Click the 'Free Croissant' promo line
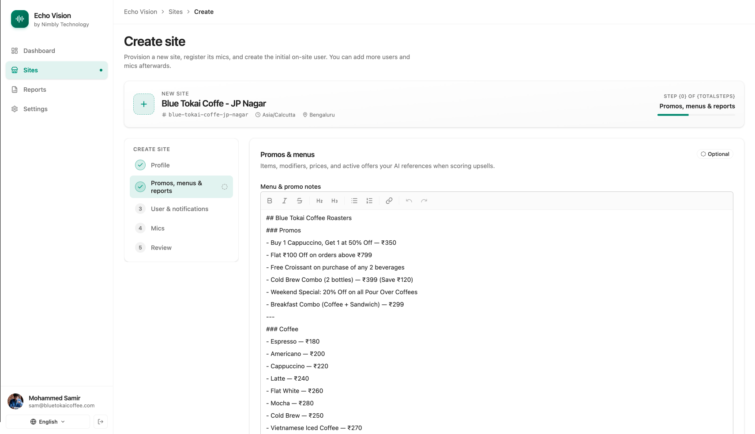The height and width of the screenshot is (434, 755). [335, 267]
